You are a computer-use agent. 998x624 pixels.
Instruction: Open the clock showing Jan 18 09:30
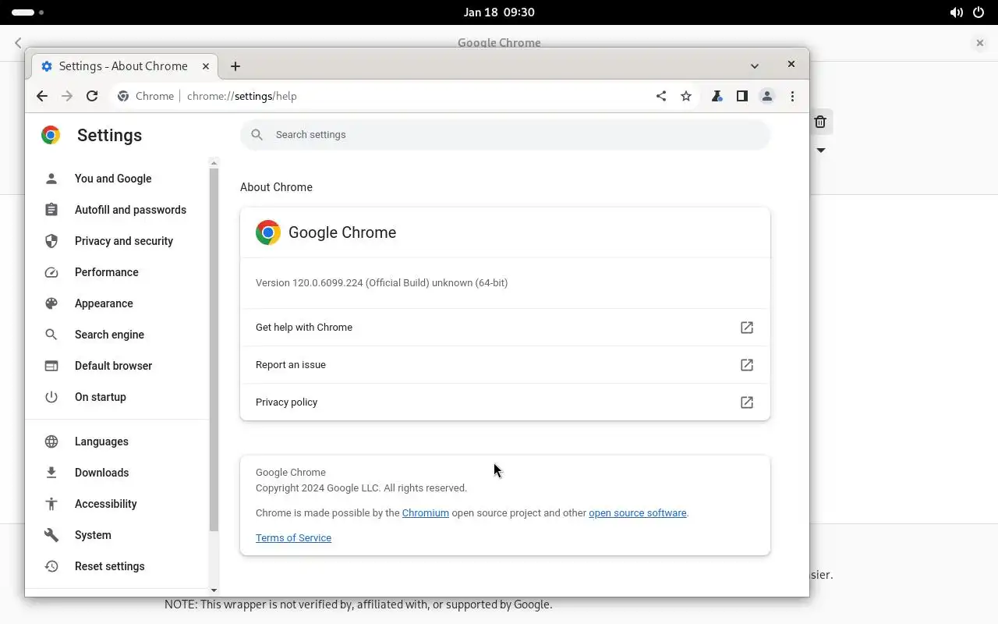[x=499, y=12]
